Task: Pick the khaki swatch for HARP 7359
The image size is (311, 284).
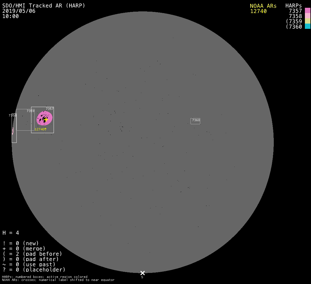Action: point(307,21)
